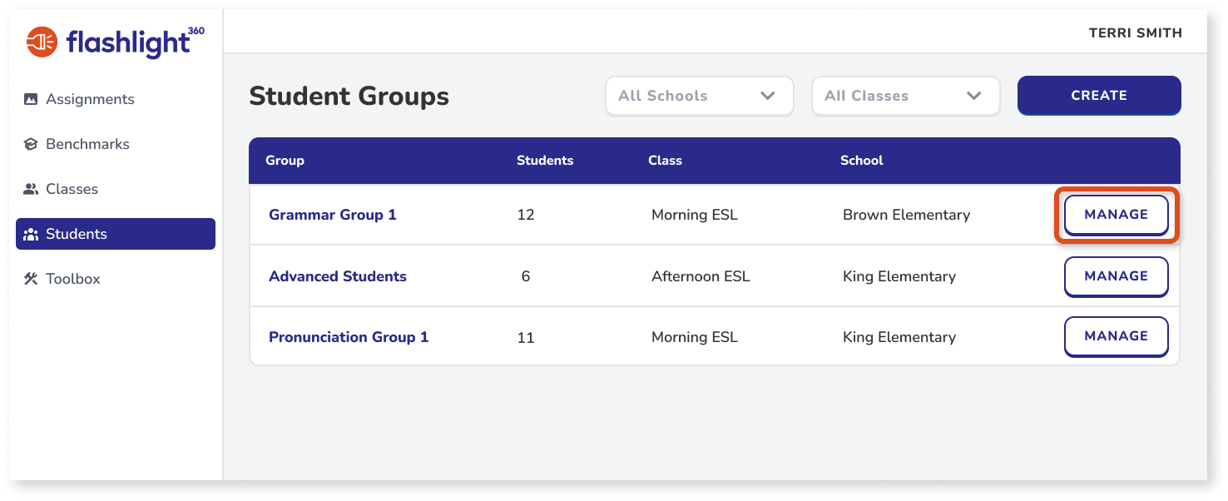The width and height of the screenshot is (1228, 501).
Task: Open the Pronunciation Group 1 link
Action: pyautogui.click(x=348, y=336)
